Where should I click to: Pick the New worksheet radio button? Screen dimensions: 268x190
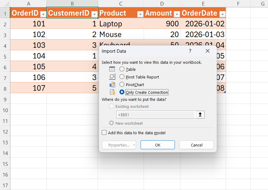(x=111, y=123)
